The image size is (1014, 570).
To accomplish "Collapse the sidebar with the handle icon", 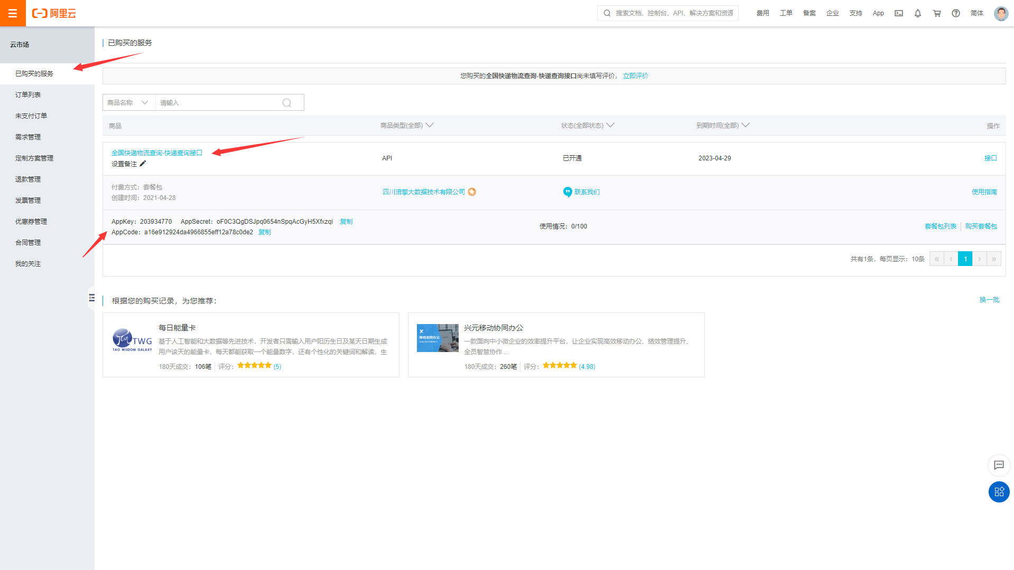I will pyautogui.click(x=91, y=298).
